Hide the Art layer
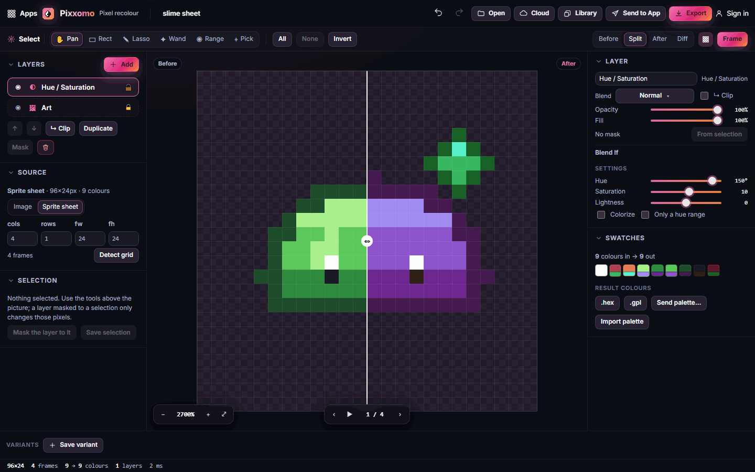Image resolution: width=755 pixels, height=472 pixels. (18, 108)
